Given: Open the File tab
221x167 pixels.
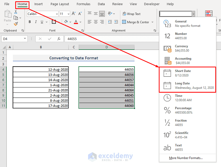Looking at the screenshot, I should click(x=7, y=4).
